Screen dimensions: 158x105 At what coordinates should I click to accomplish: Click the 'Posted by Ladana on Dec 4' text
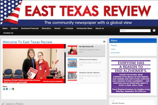[90, 51]
